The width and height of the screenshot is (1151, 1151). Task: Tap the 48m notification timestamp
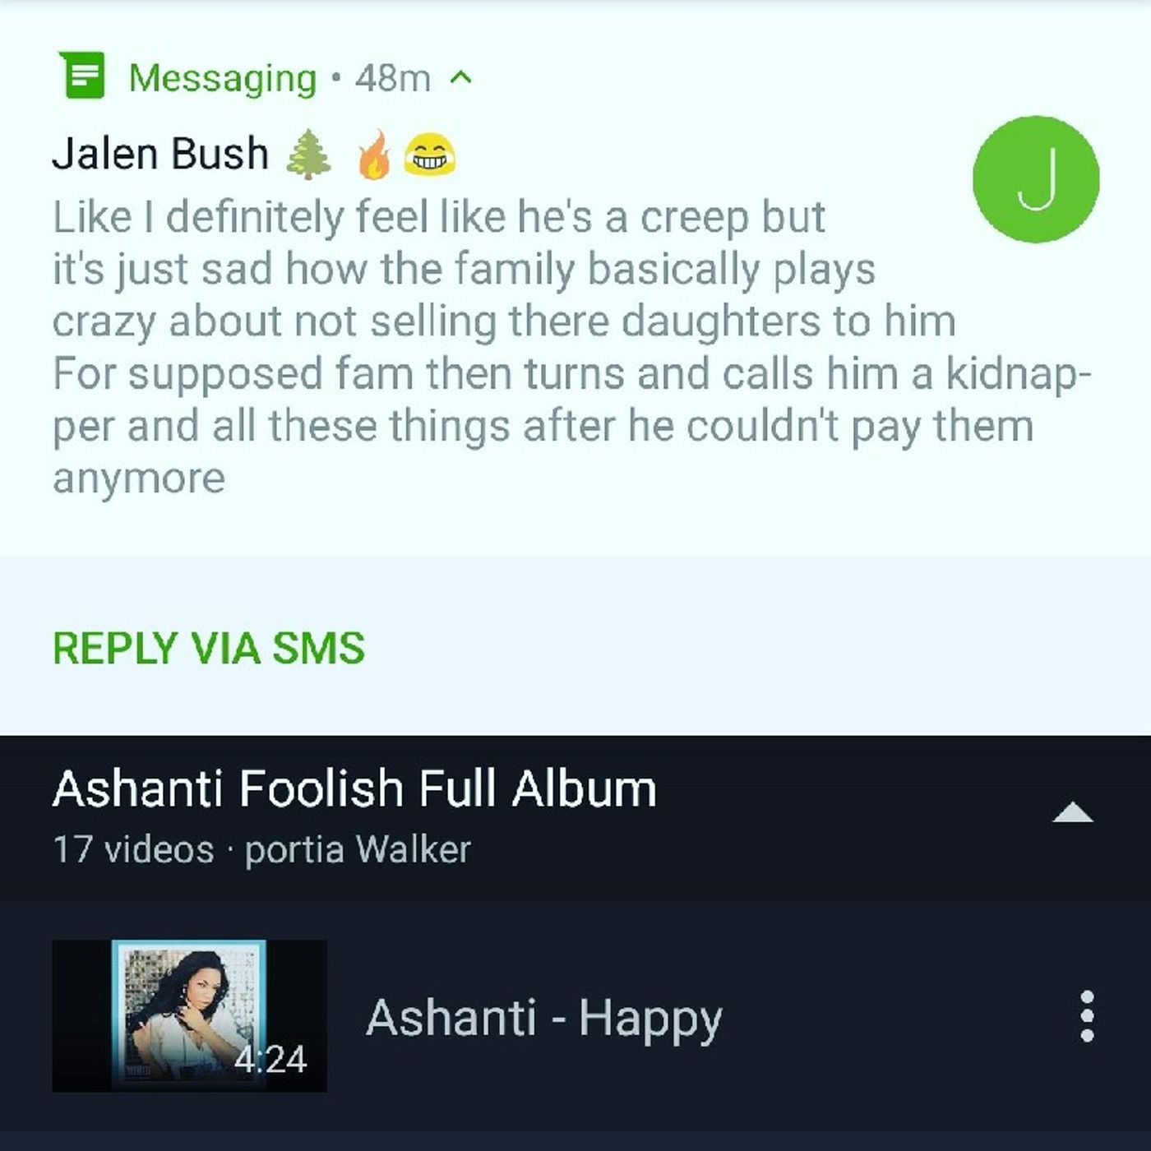(x=393, y=79)
